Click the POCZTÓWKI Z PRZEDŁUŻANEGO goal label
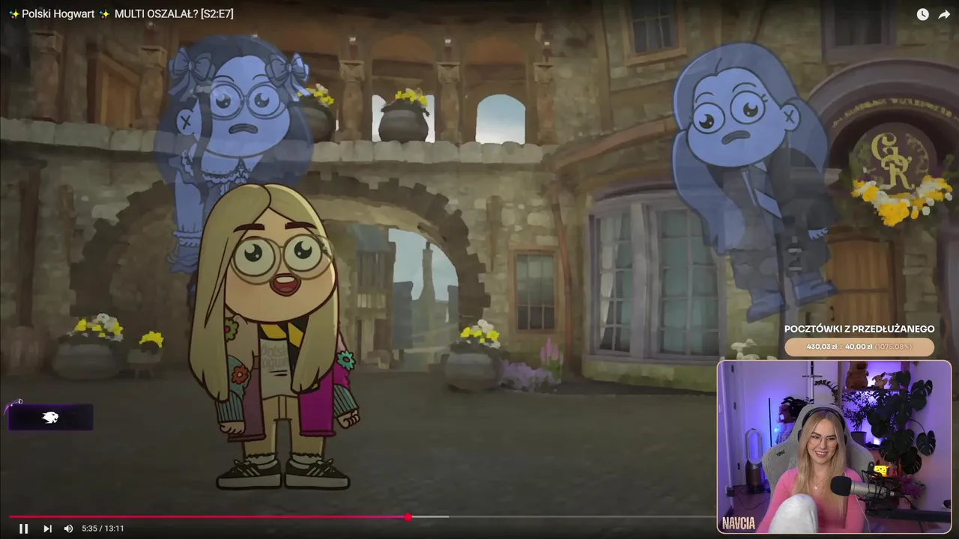The height and width of the screenshot is (539, 959). (x=859, y=329)
